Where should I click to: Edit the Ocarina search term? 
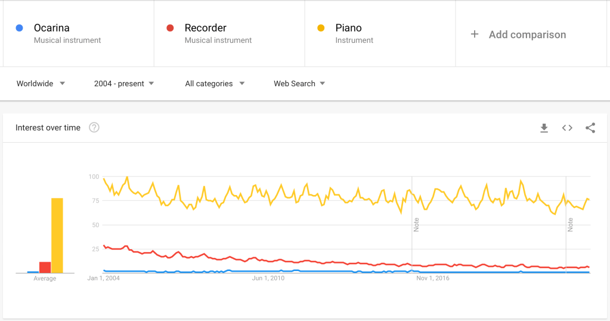[x=52, y=28]
